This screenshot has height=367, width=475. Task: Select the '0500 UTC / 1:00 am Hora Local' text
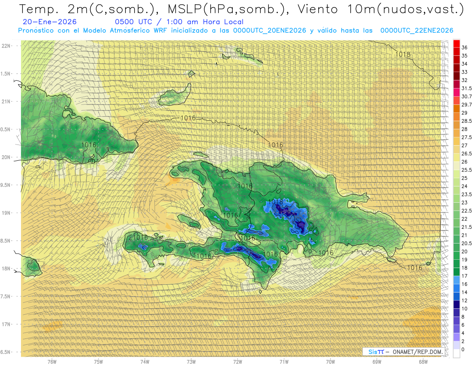point(179,22)
